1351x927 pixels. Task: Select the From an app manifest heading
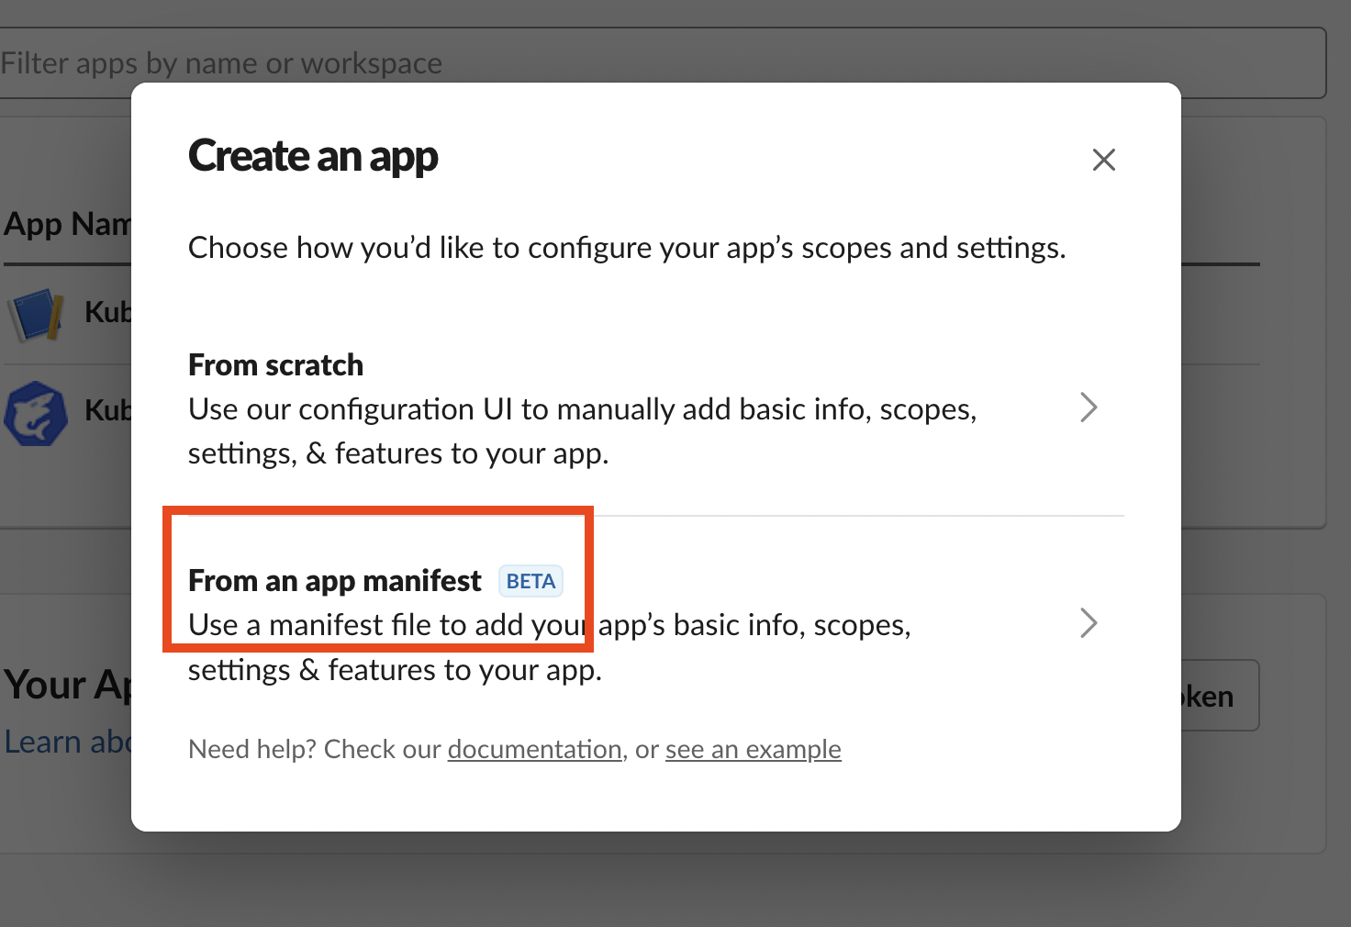(x=334, y=581)
